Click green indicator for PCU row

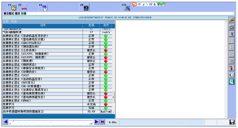pyautogui.click(x=106, y=76)
